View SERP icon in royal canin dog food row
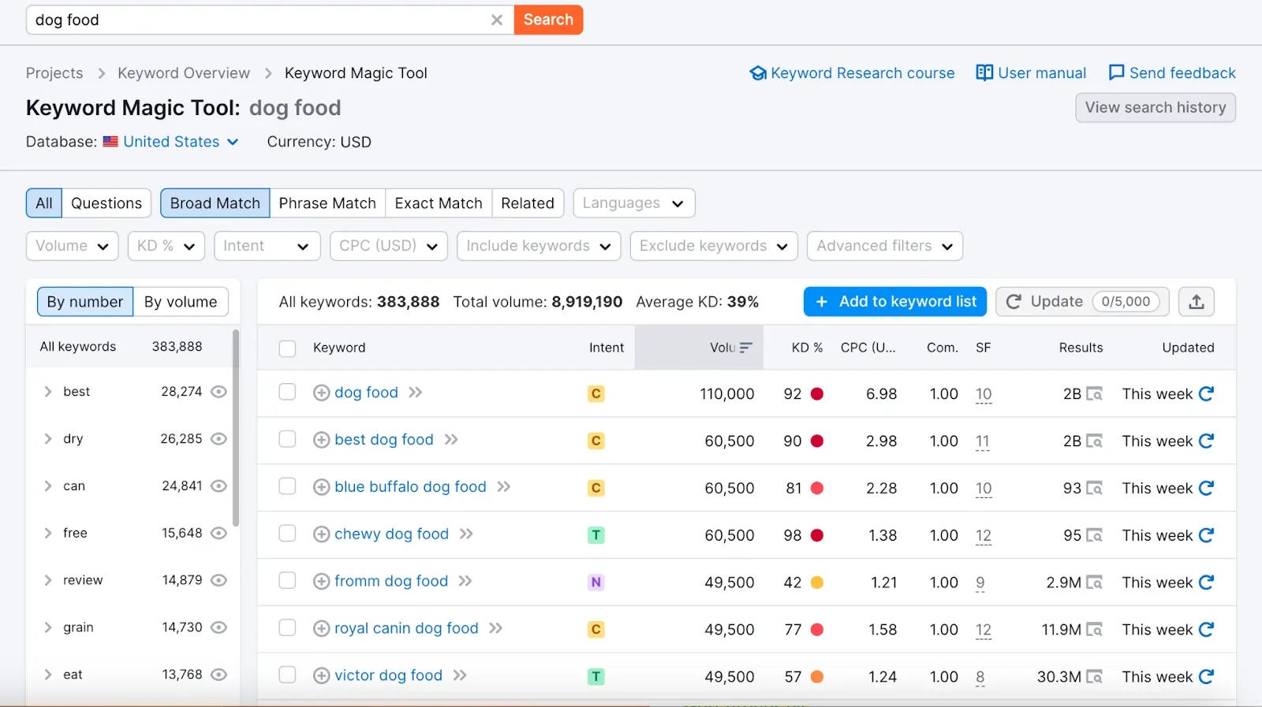The image size is (1262, 707). 1094,630
